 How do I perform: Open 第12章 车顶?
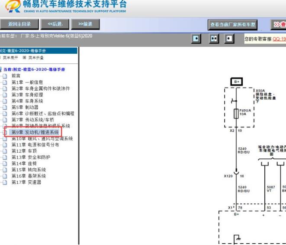tap(24, 151)
